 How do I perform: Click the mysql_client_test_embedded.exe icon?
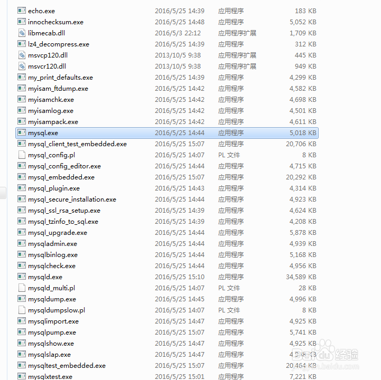[x=22, y=144]
